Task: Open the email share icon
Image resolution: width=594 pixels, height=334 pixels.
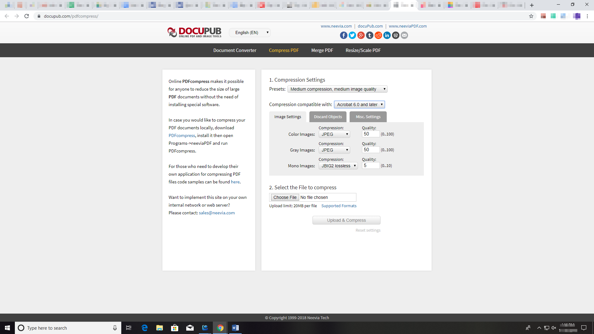Action: pos(404,35)
